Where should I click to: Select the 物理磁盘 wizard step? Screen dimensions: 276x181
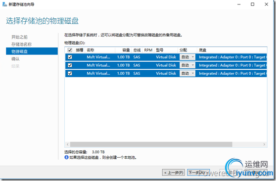click(x=32, y=51)
